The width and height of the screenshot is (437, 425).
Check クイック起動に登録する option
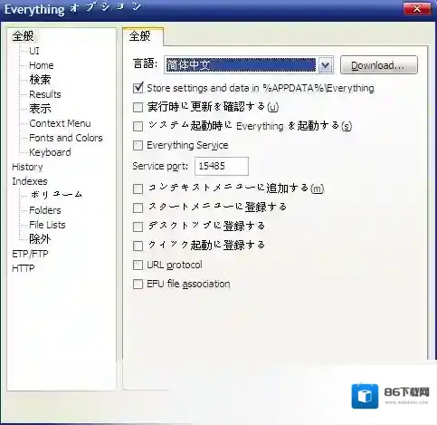pos(138,246)
